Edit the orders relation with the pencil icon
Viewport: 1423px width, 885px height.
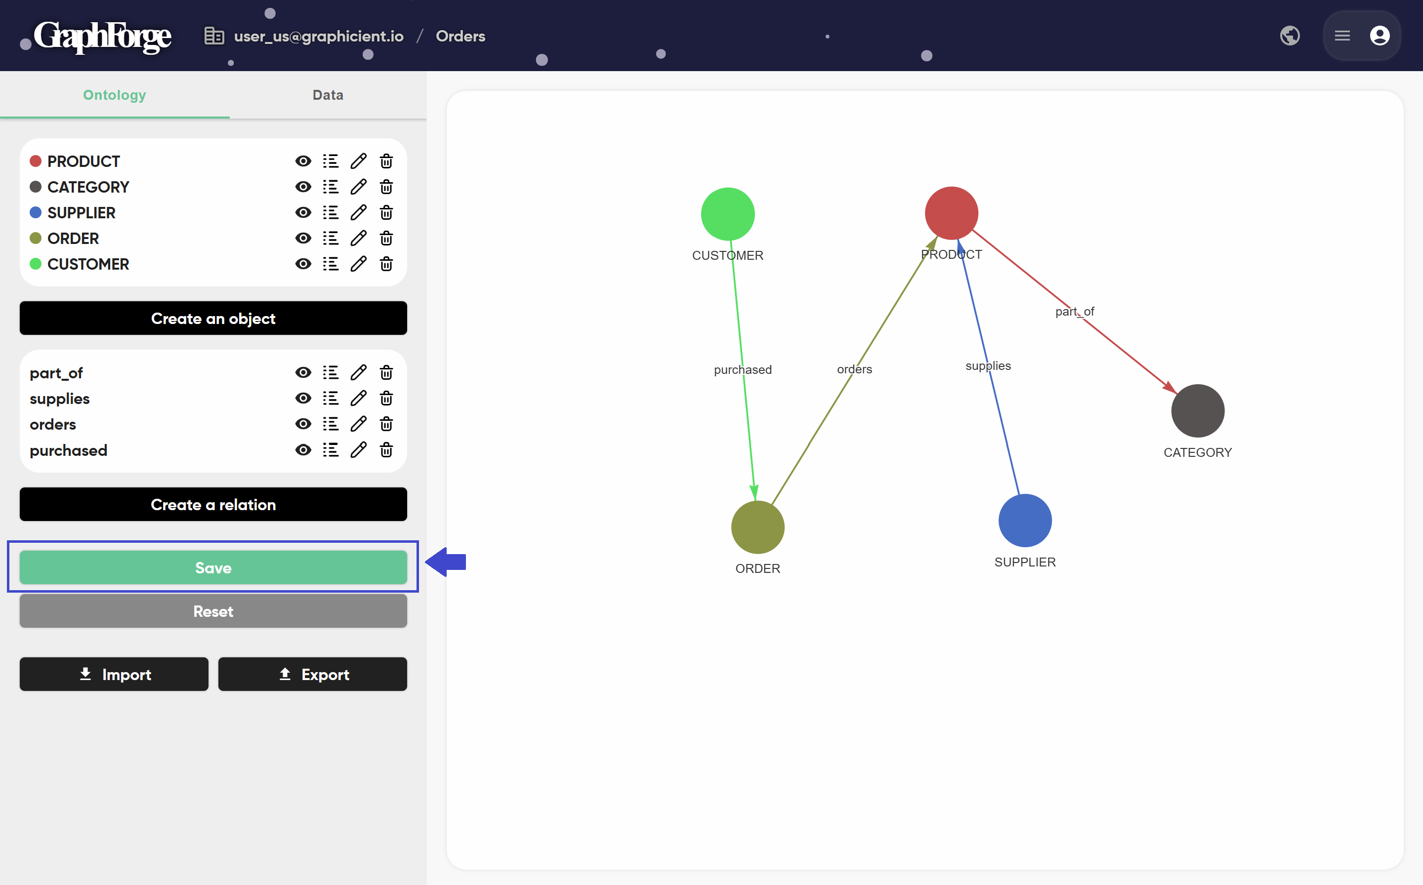pyautogui.click(x=358, y=424)
